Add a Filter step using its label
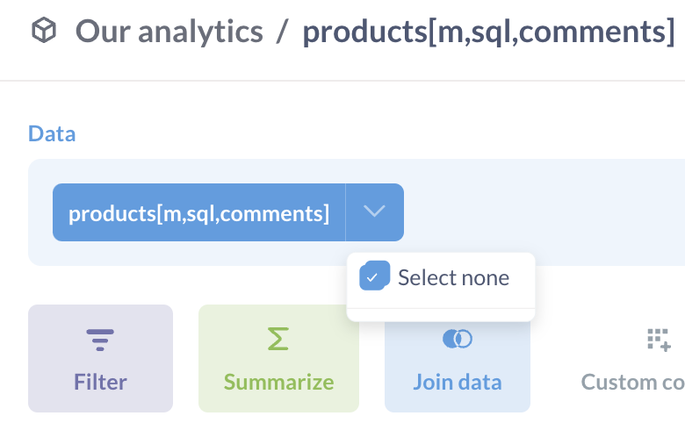The height and width of the screenshot is (423, 685). point(100,382)
